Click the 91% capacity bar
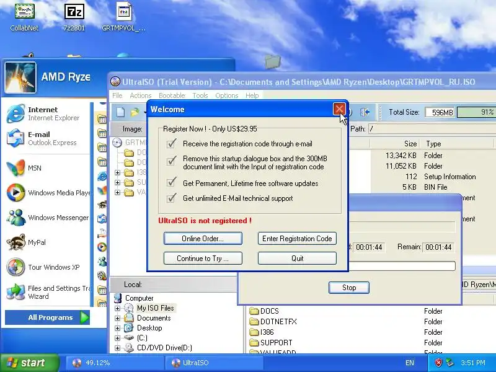The width and height of the screenshot is (496, 372). [x=476, y=112]
